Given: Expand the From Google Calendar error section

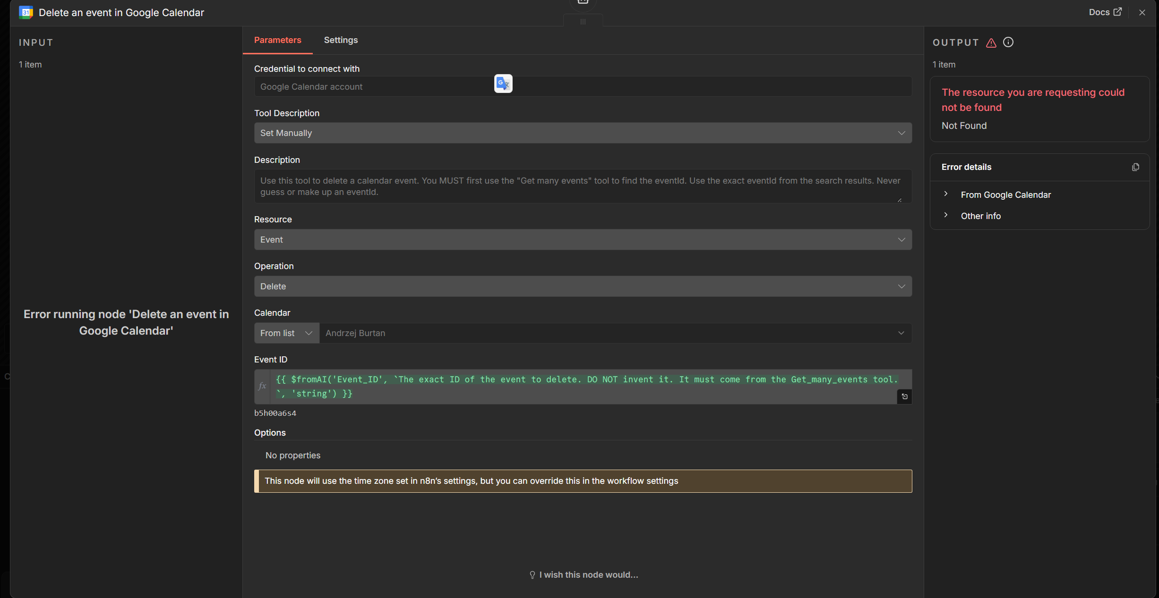Looking at the screenshot, I should (1005, 195).
